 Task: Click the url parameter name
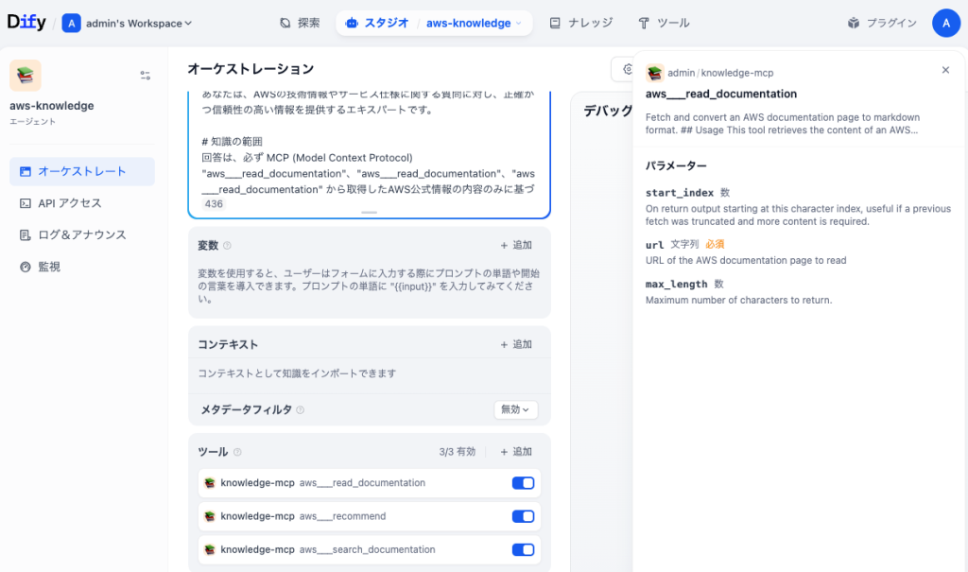(655, 245)
